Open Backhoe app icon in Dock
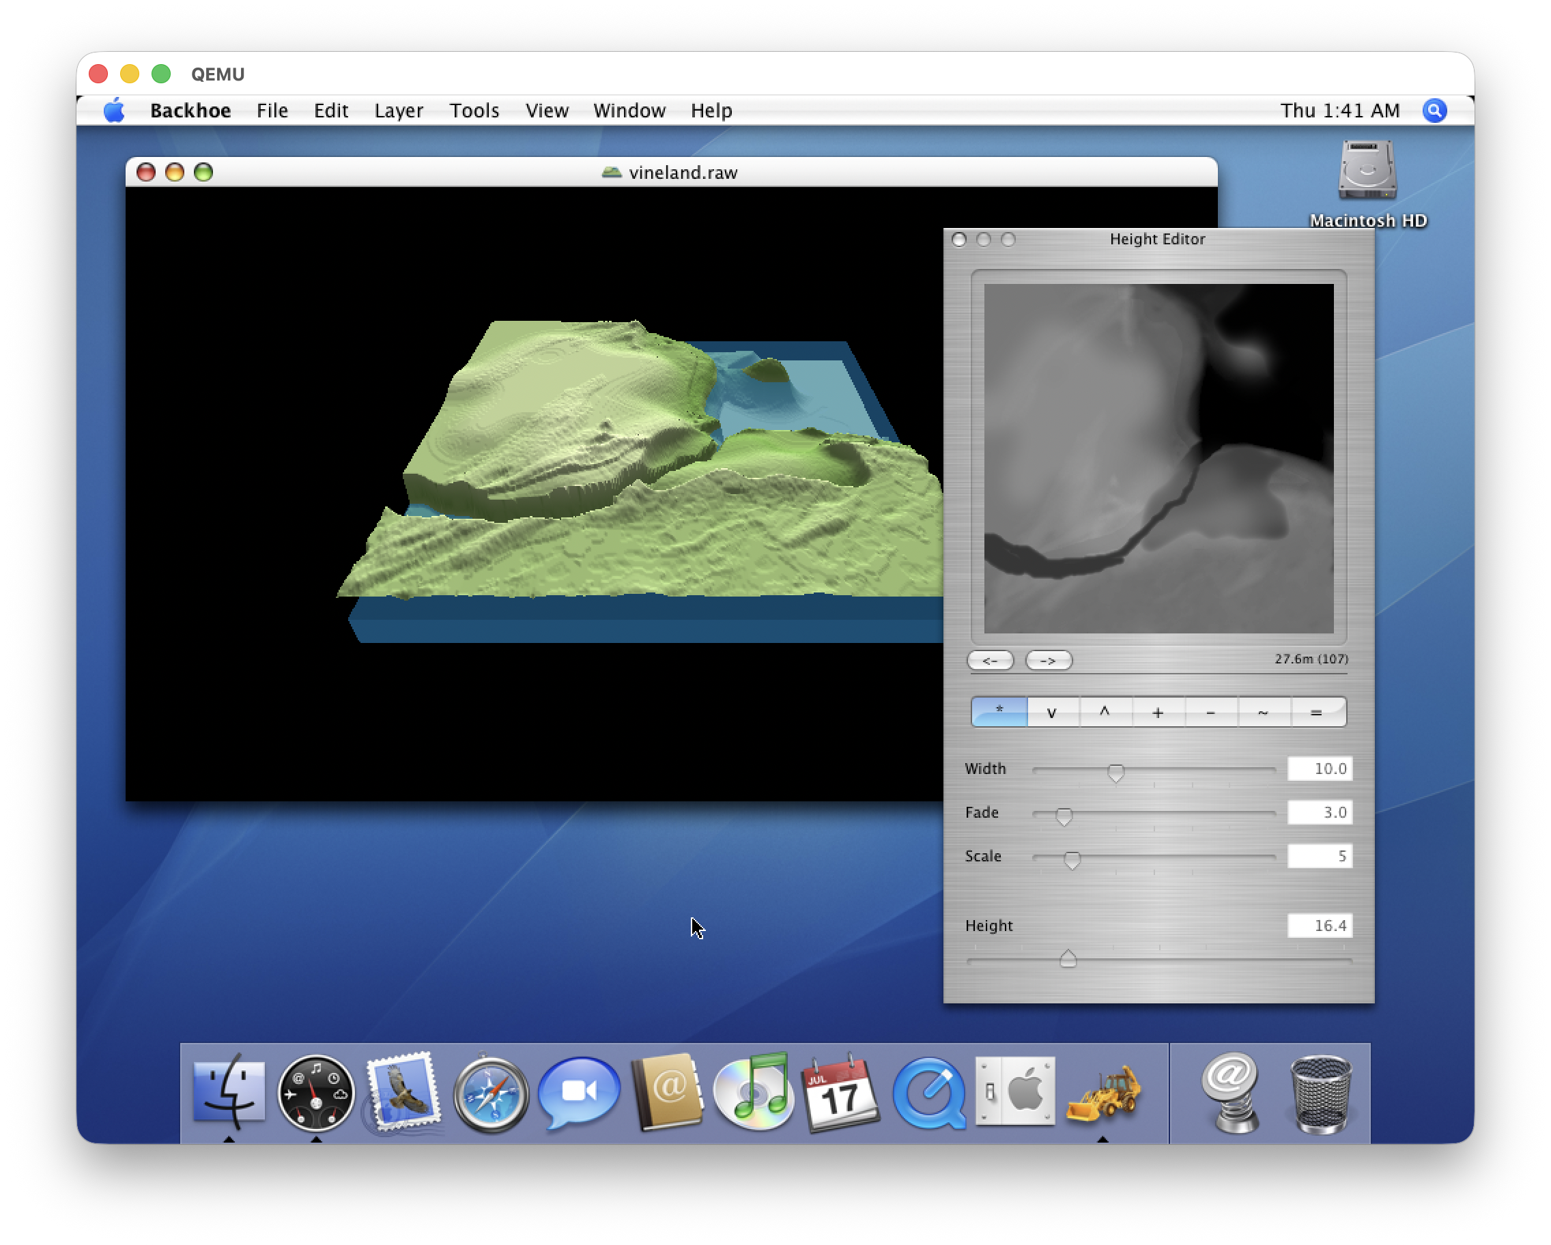The height and width of the screenshot is (1245, 1551). [1102, 1091]
